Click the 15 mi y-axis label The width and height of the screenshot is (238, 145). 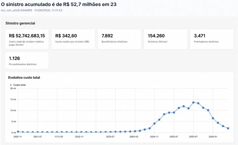pyautogui.click(x=13, y=99)
